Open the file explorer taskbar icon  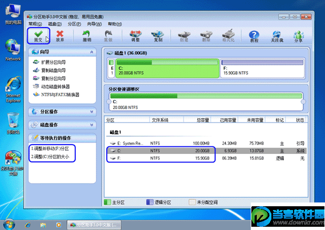point(43,225)
